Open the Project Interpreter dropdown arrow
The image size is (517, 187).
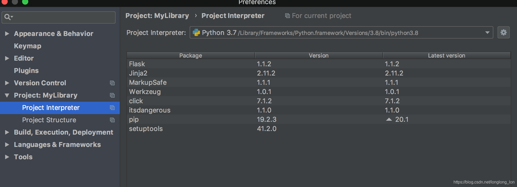pyautogui.click(x=487, y=33)
